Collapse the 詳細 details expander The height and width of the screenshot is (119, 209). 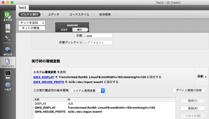coord(202,76)
